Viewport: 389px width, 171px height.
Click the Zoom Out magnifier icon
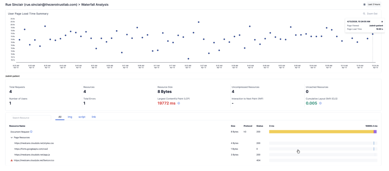tap(364, 14)
